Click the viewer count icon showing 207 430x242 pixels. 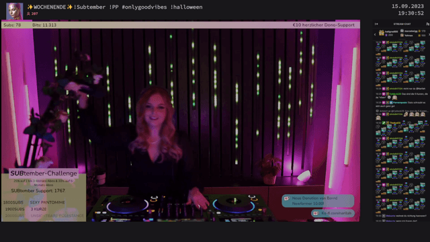pos(28,13)
